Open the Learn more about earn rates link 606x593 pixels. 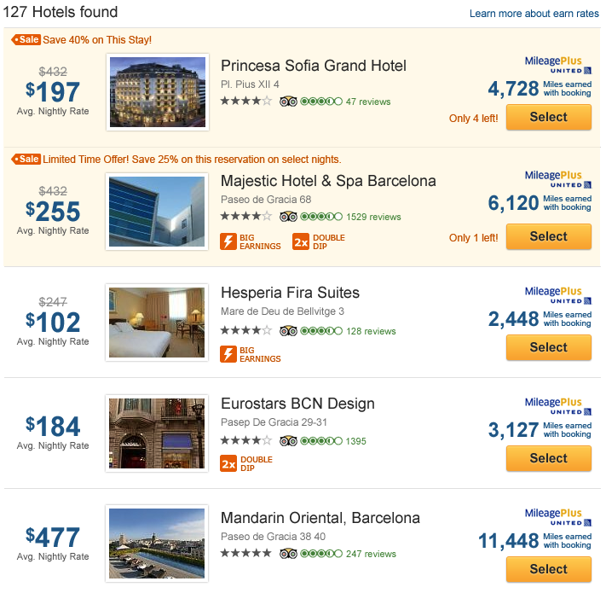coord(534,14)
